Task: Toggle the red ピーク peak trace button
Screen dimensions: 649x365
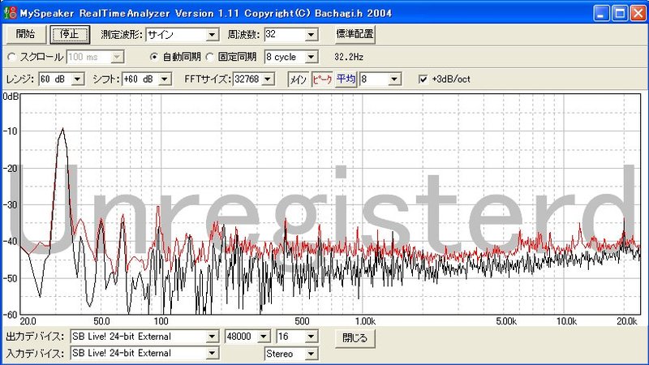Action: click(322, 79)
